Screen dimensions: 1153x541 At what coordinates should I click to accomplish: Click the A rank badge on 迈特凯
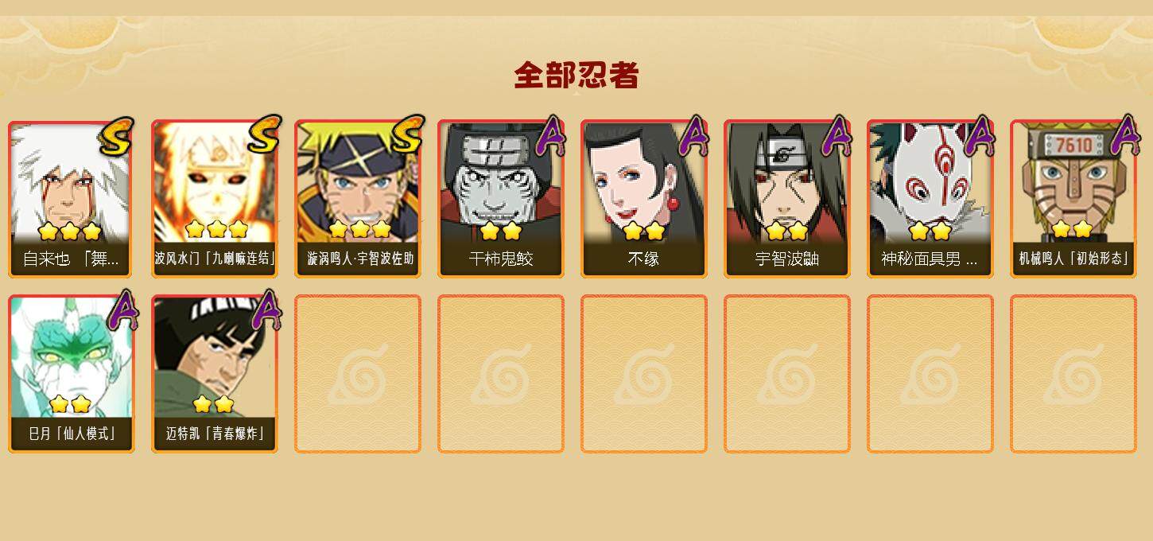pyautogui.click(x=267, y=310)
